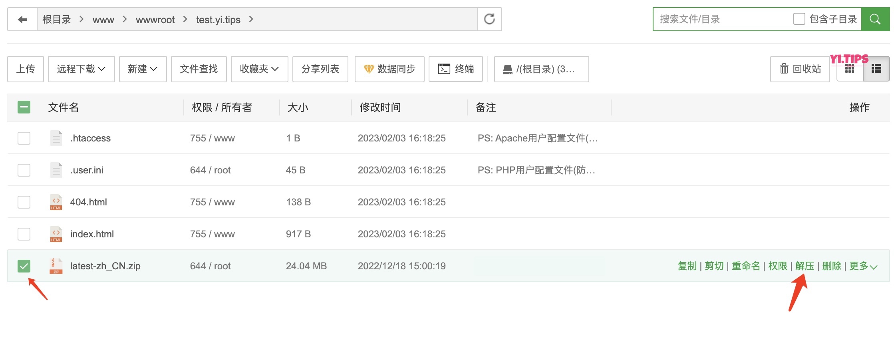Click wwwroot in the breadcrumb path
894x362 pixels.
(x=155, y=19)
